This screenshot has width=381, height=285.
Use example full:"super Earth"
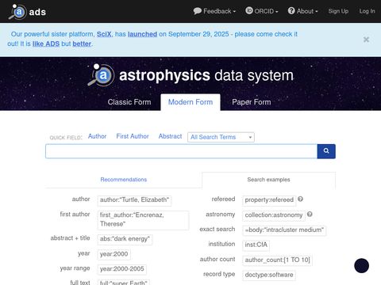(124, 283)
